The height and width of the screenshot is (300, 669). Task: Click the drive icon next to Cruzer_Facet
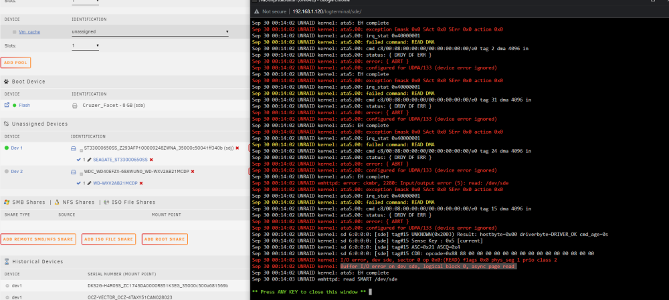click(x=75, y=106)
